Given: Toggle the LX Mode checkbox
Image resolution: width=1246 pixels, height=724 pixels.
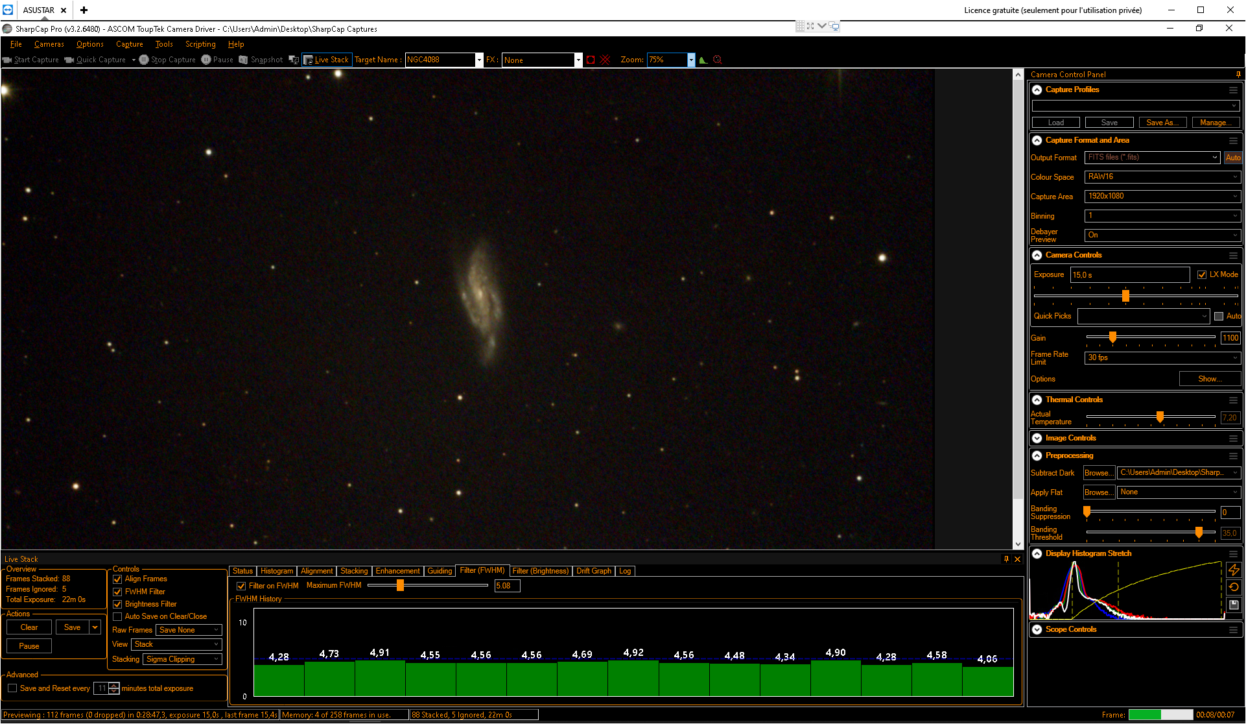Looking at the screenshot, I should point(1202,274).
